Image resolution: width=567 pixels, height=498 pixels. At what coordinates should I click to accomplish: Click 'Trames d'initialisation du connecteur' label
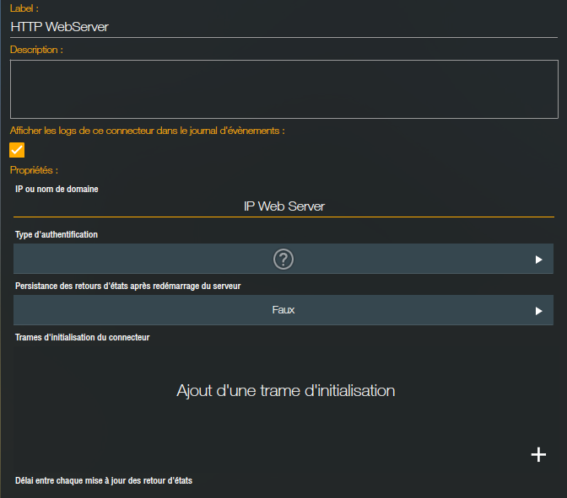click(83, 337)
